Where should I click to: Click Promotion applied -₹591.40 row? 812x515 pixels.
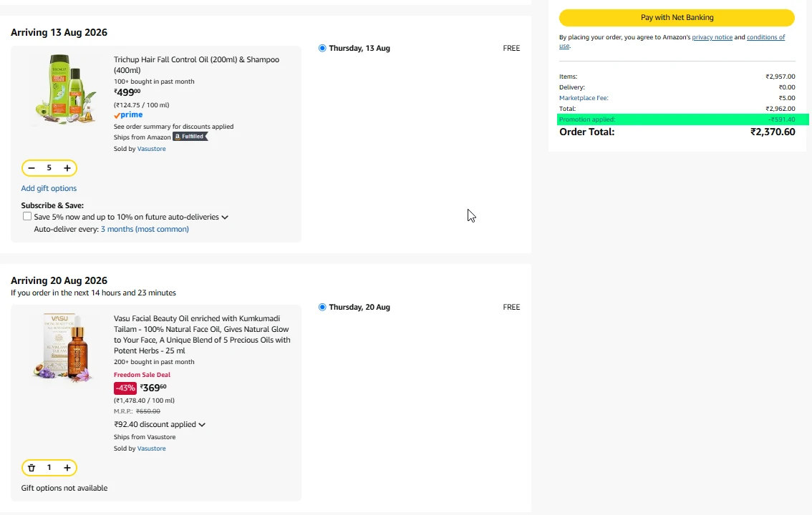tap(682, 119)
